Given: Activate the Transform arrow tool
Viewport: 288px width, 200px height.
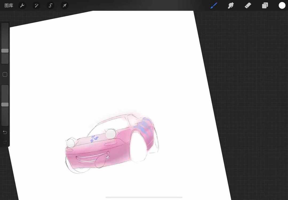Looking at the screenshot, I should pos(65,6).
